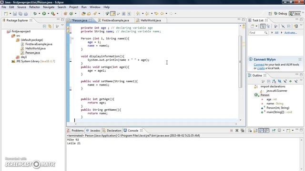The height and width of the screenshot is (171, 305).
Task: Click the External Tools run icon
Action: (53, 14)
